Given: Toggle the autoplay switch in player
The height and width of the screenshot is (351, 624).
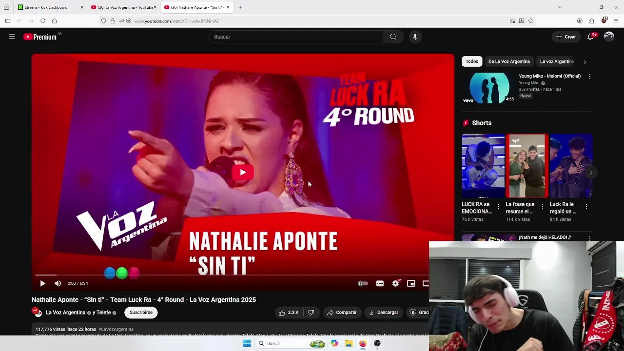Looking at the screenshot, I should [363, 283].
